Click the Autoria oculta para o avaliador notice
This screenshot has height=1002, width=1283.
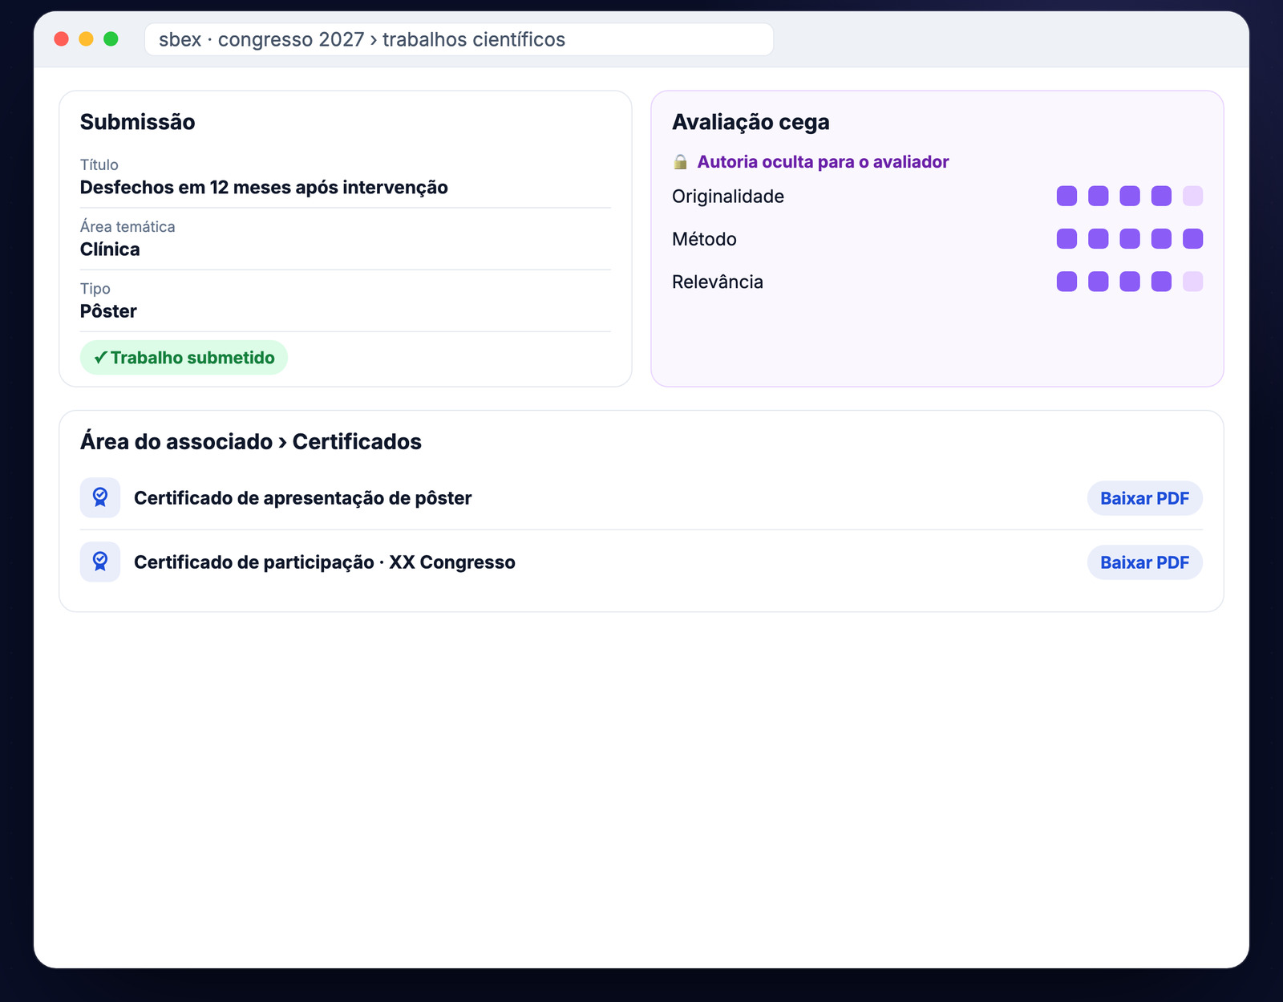823,162
